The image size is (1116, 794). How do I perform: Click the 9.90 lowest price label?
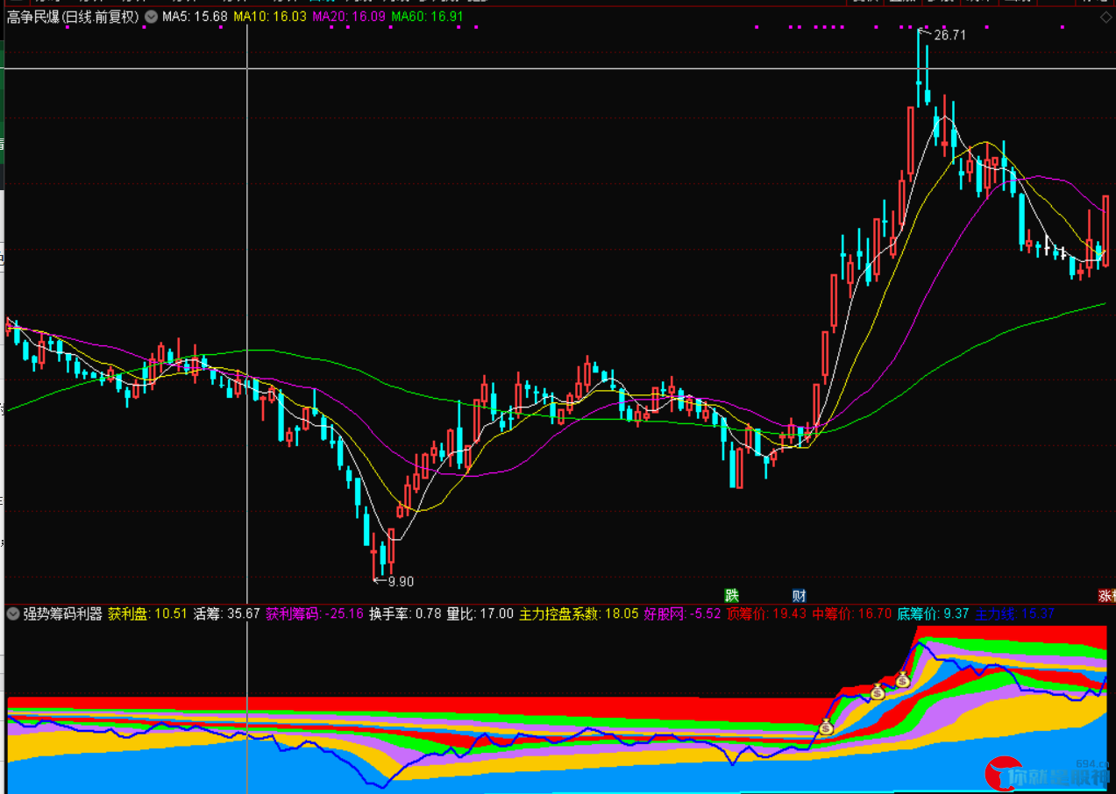pos(400,581)
